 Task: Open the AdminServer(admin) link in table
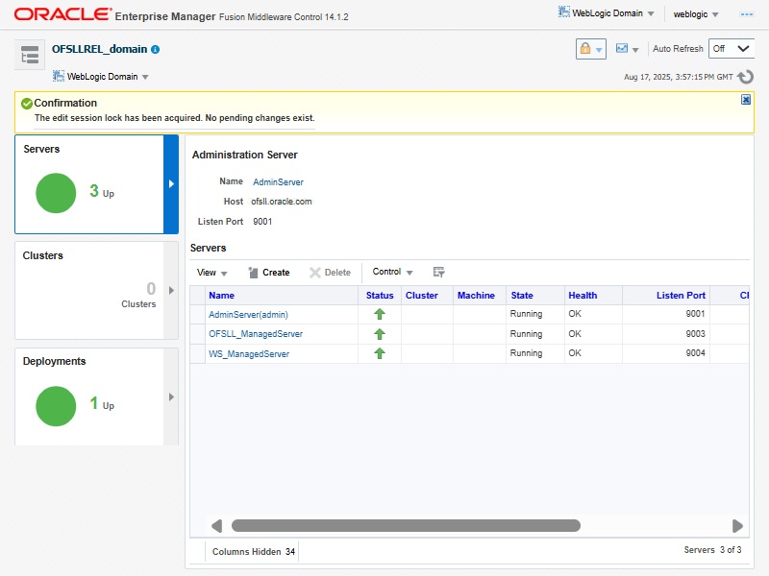248,314
